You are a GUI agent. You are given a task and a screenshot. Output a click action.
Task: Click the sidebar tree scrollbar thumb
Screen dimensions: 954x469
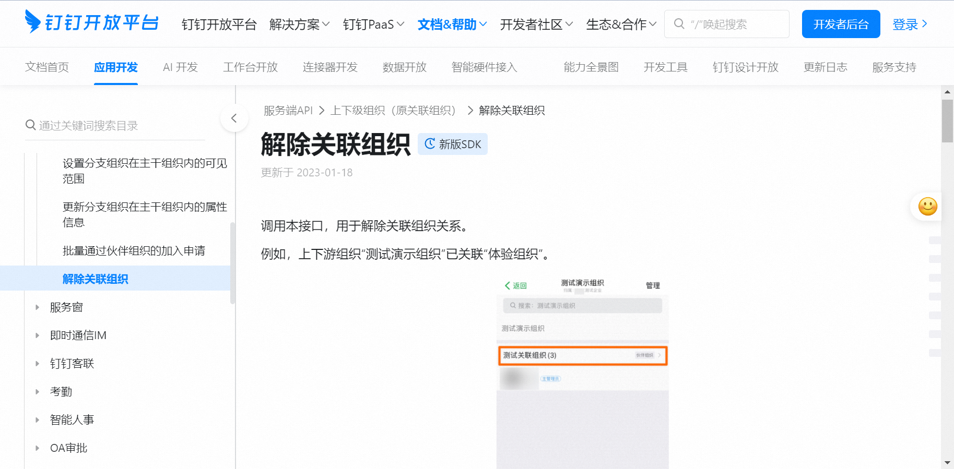[x=232, y=263]
